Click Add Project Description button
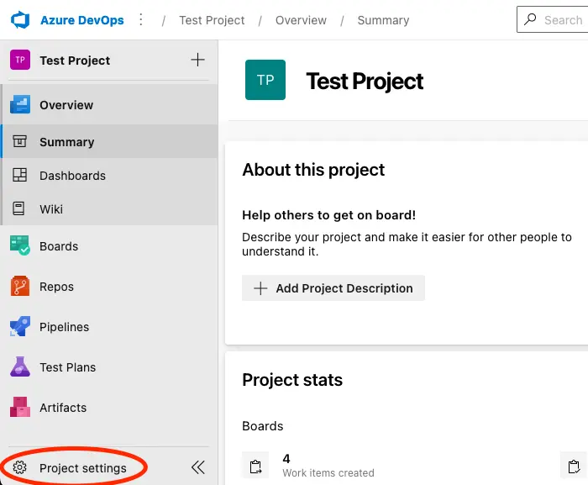This screenshot has height=485, width=588. pos(333,288)
